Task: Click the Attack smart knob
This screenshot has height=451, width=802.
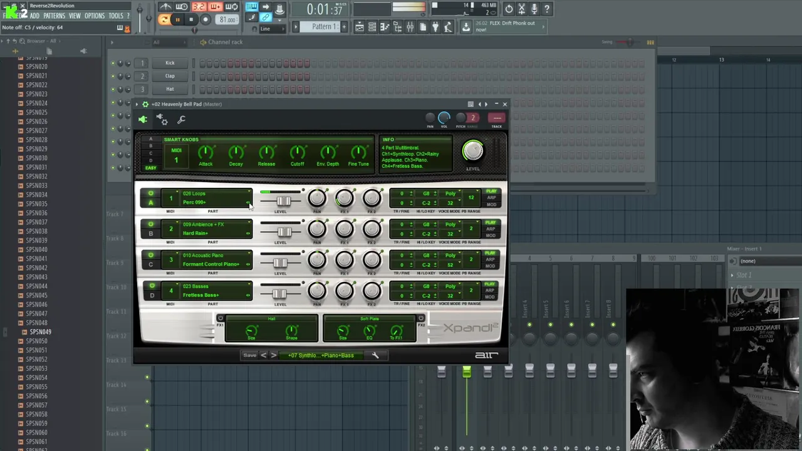Action: (x=206, y=152)
